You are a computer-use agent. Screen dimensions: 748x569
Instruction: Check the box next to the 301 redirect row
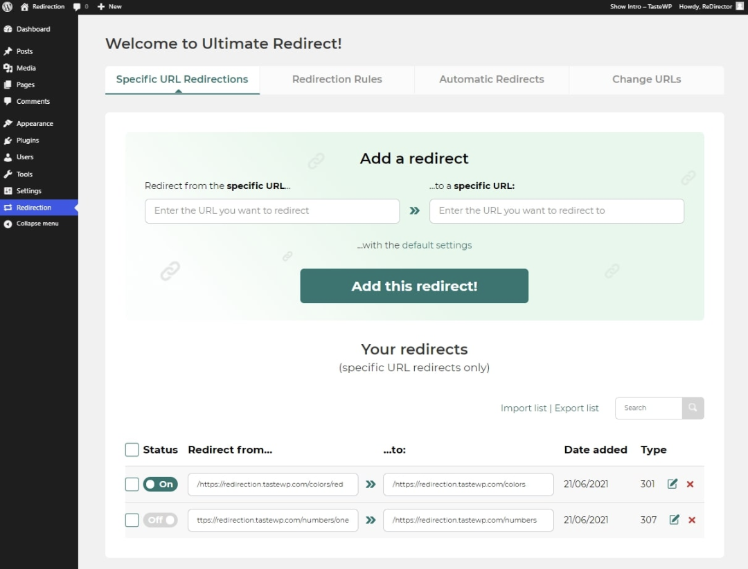pos(132,484)
